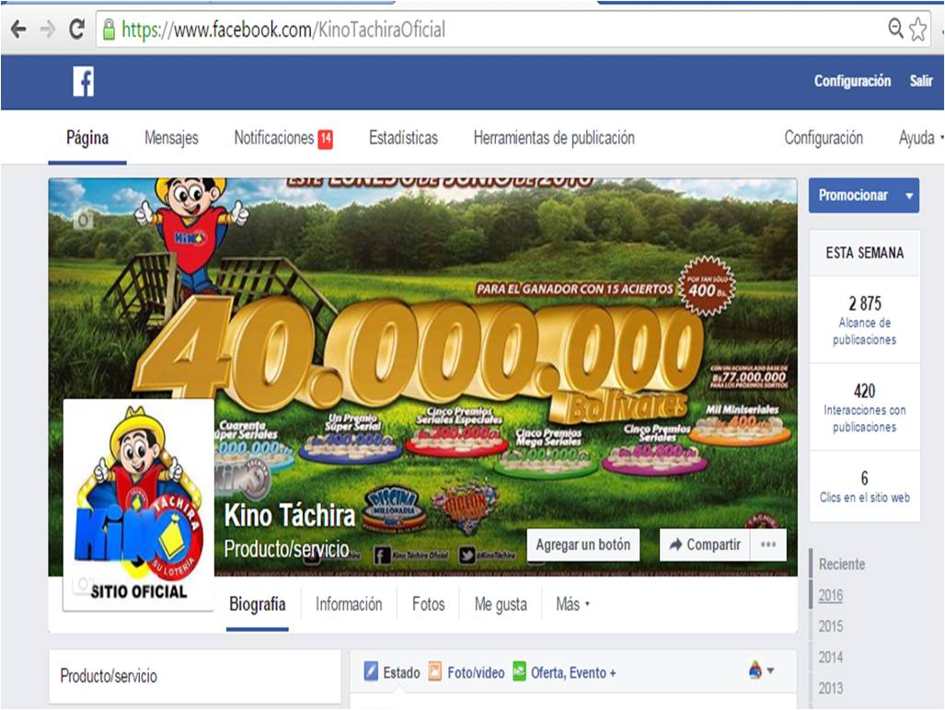Click Alcance de publicaciones stat
The height and width of the screenshot is (710, 945).
[x=864, y=320]
